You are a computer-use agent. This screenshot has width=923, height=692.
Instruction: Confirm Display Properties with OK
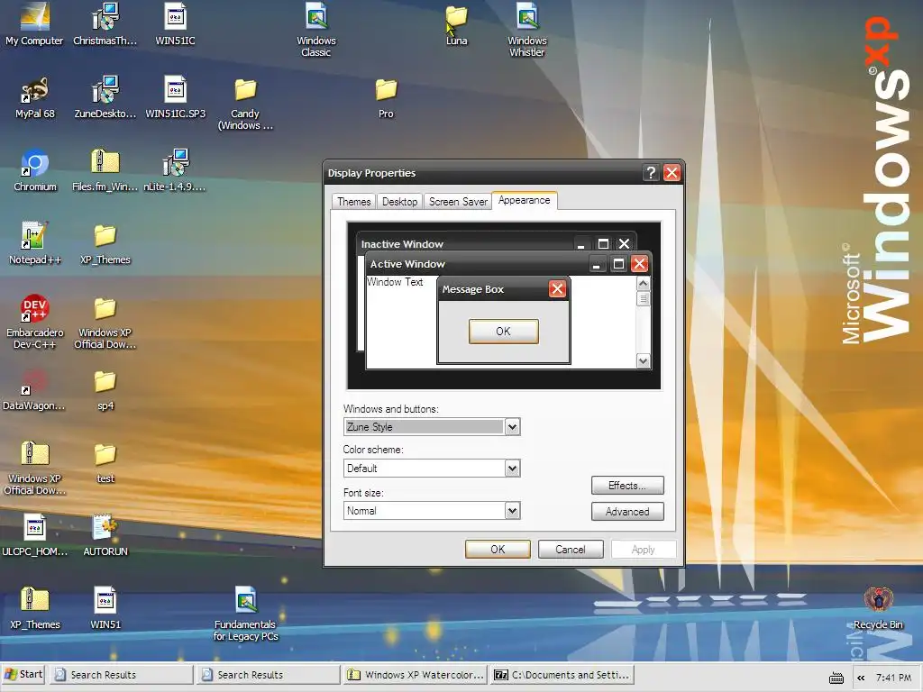(x=498, y=549)
